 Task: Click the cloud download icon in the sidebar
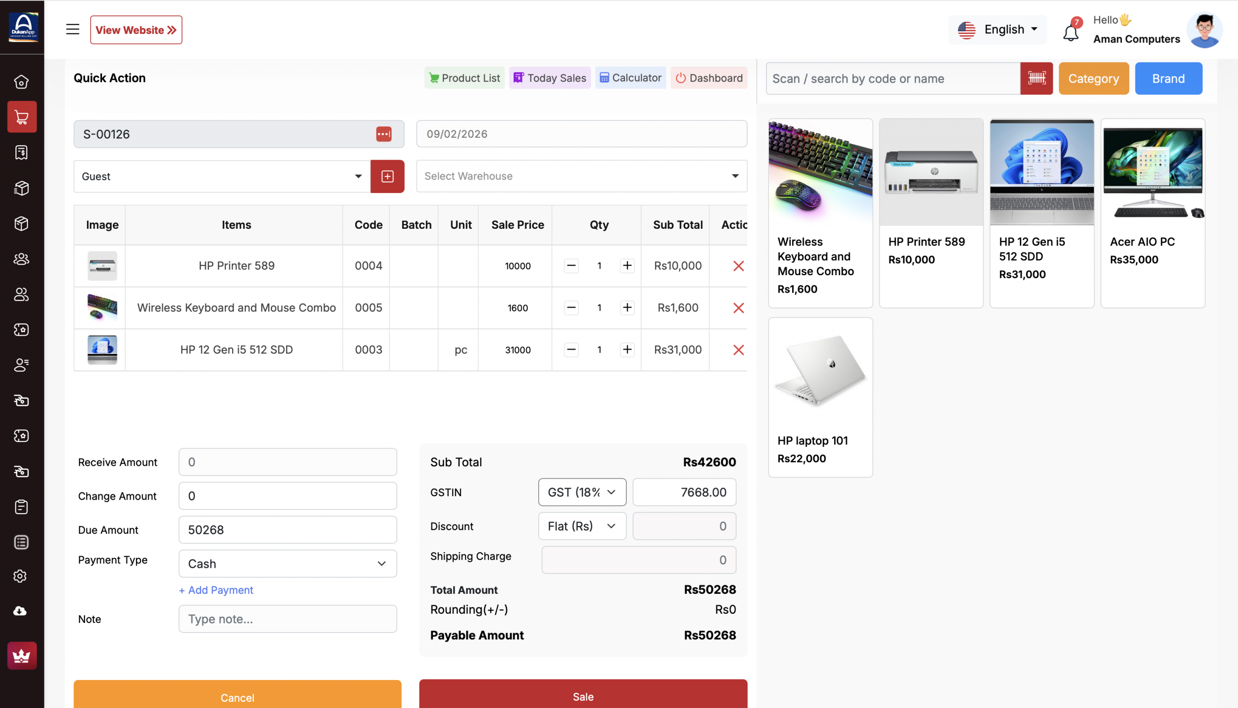[x=20, y=611]
